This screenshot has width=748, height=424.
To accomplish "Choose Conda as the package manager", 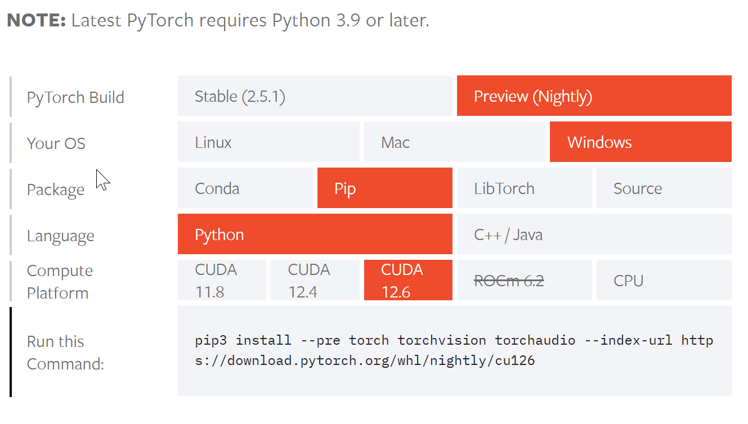I will tap(245, 188).
